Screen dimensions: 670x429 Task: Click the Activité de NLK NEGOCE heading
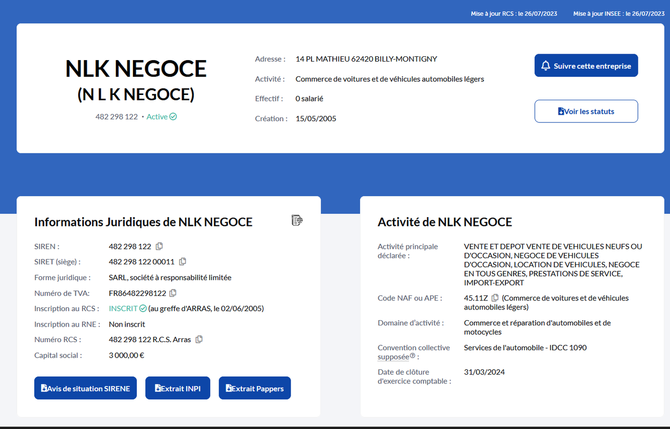pyautogui.click(x=445, y=222)
